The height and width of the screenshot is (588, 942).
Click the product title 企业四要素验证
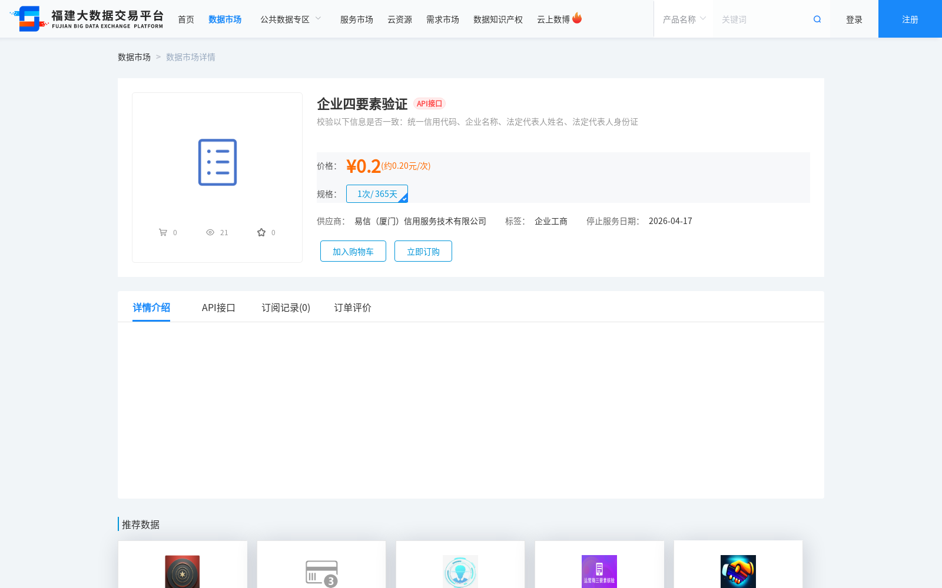pyautogui.click(x=362, y=104)
